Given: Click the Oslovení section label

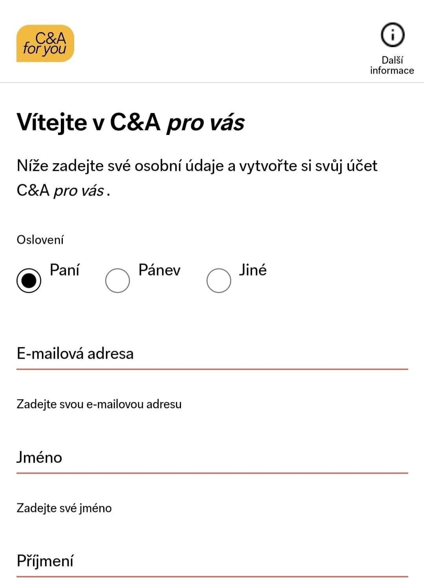Looking at the screenshot, I should (40, 240).
